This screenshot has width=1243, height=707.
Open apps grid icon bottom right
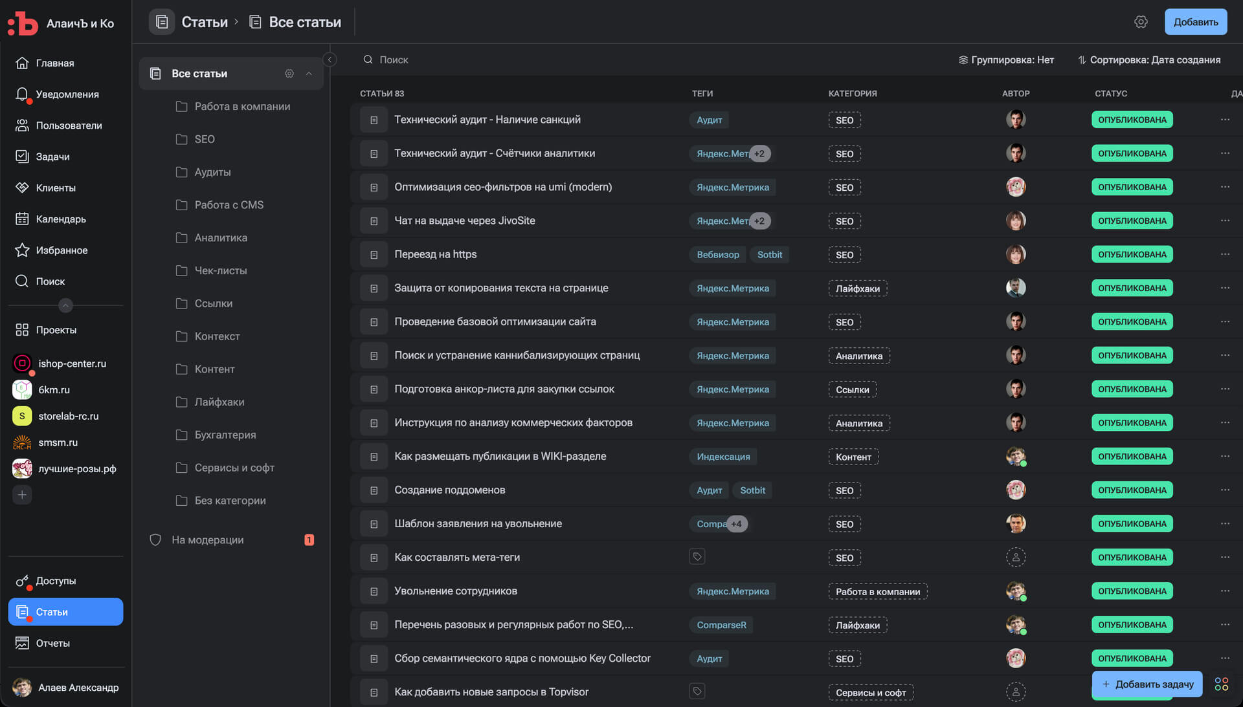click(x=1222, y=684)
